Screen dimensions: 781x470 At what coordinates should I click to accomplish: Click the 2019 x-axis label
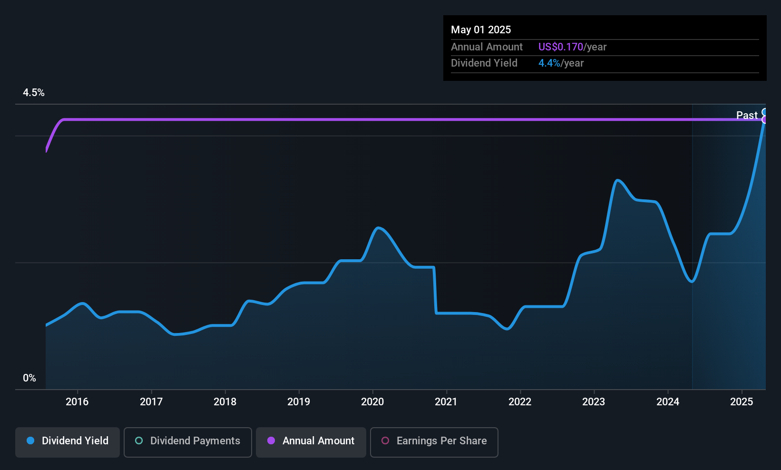299,402
